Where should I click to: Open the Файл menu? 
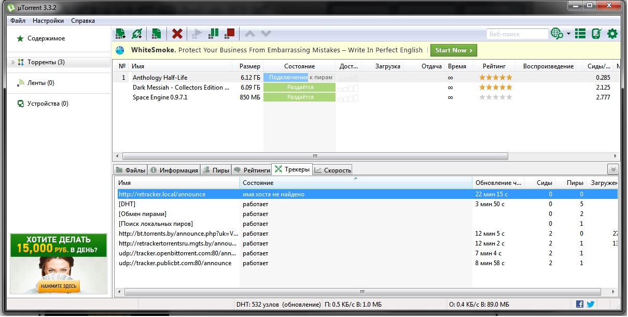[x=18, y=21]
